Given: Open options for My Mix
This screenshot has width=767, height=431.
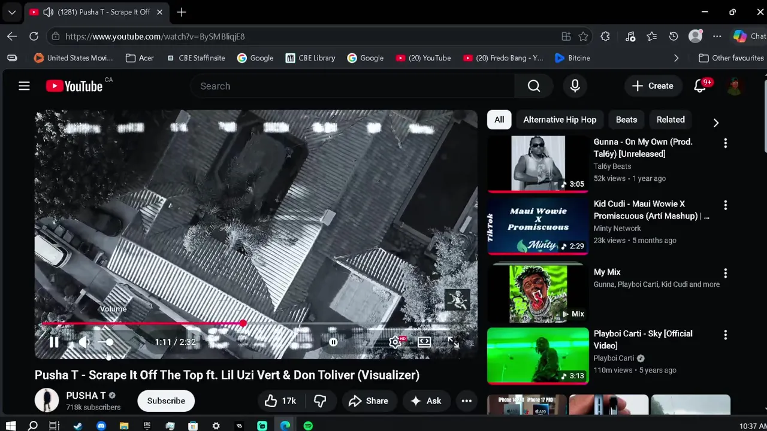Looking at the screenshot, I should pos(725,274).
